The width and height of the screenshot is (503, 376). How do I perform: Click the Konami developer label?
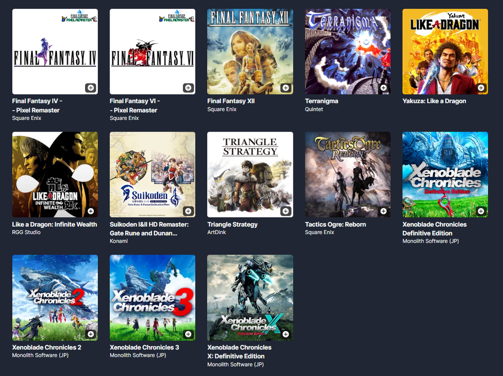coord(118,241)
